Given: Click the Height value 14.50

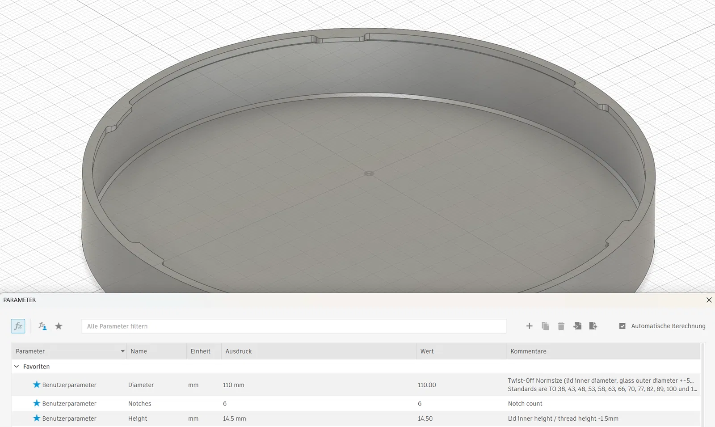Looking at the screenshot, I should tap(425, 419).
